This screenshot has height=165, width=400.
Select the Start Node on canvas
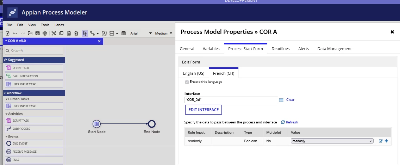coord(97,124)
